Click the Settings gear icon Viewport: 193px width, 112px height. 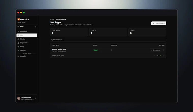coord(18,51)
